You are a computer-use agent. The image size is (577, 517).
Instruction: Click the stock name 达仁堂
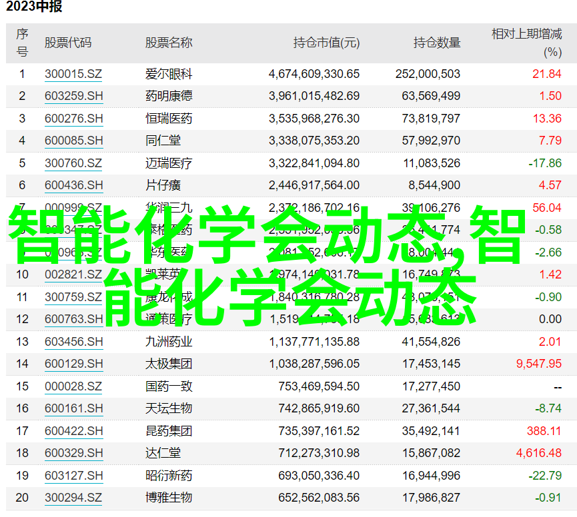163,453
